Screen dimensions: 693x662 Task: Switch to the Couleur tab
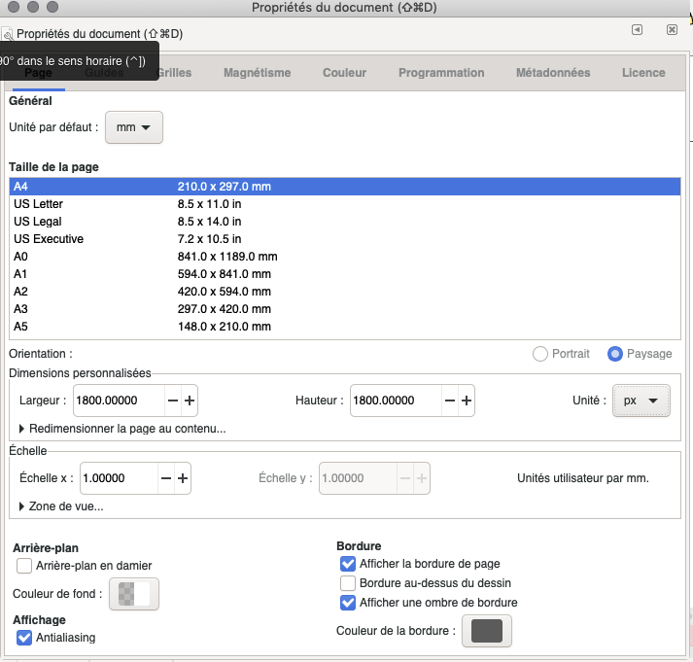click(344, 73)
